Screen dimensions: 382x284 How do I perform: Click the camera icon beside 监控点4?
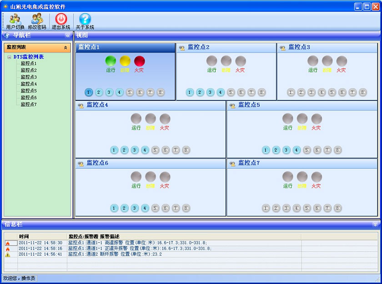[81, 105]
